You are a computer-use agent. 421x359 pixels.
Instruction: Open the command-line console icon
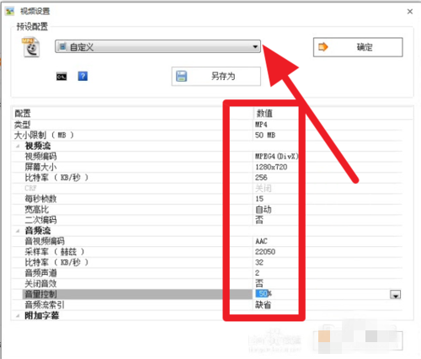(x=61, y=77)
